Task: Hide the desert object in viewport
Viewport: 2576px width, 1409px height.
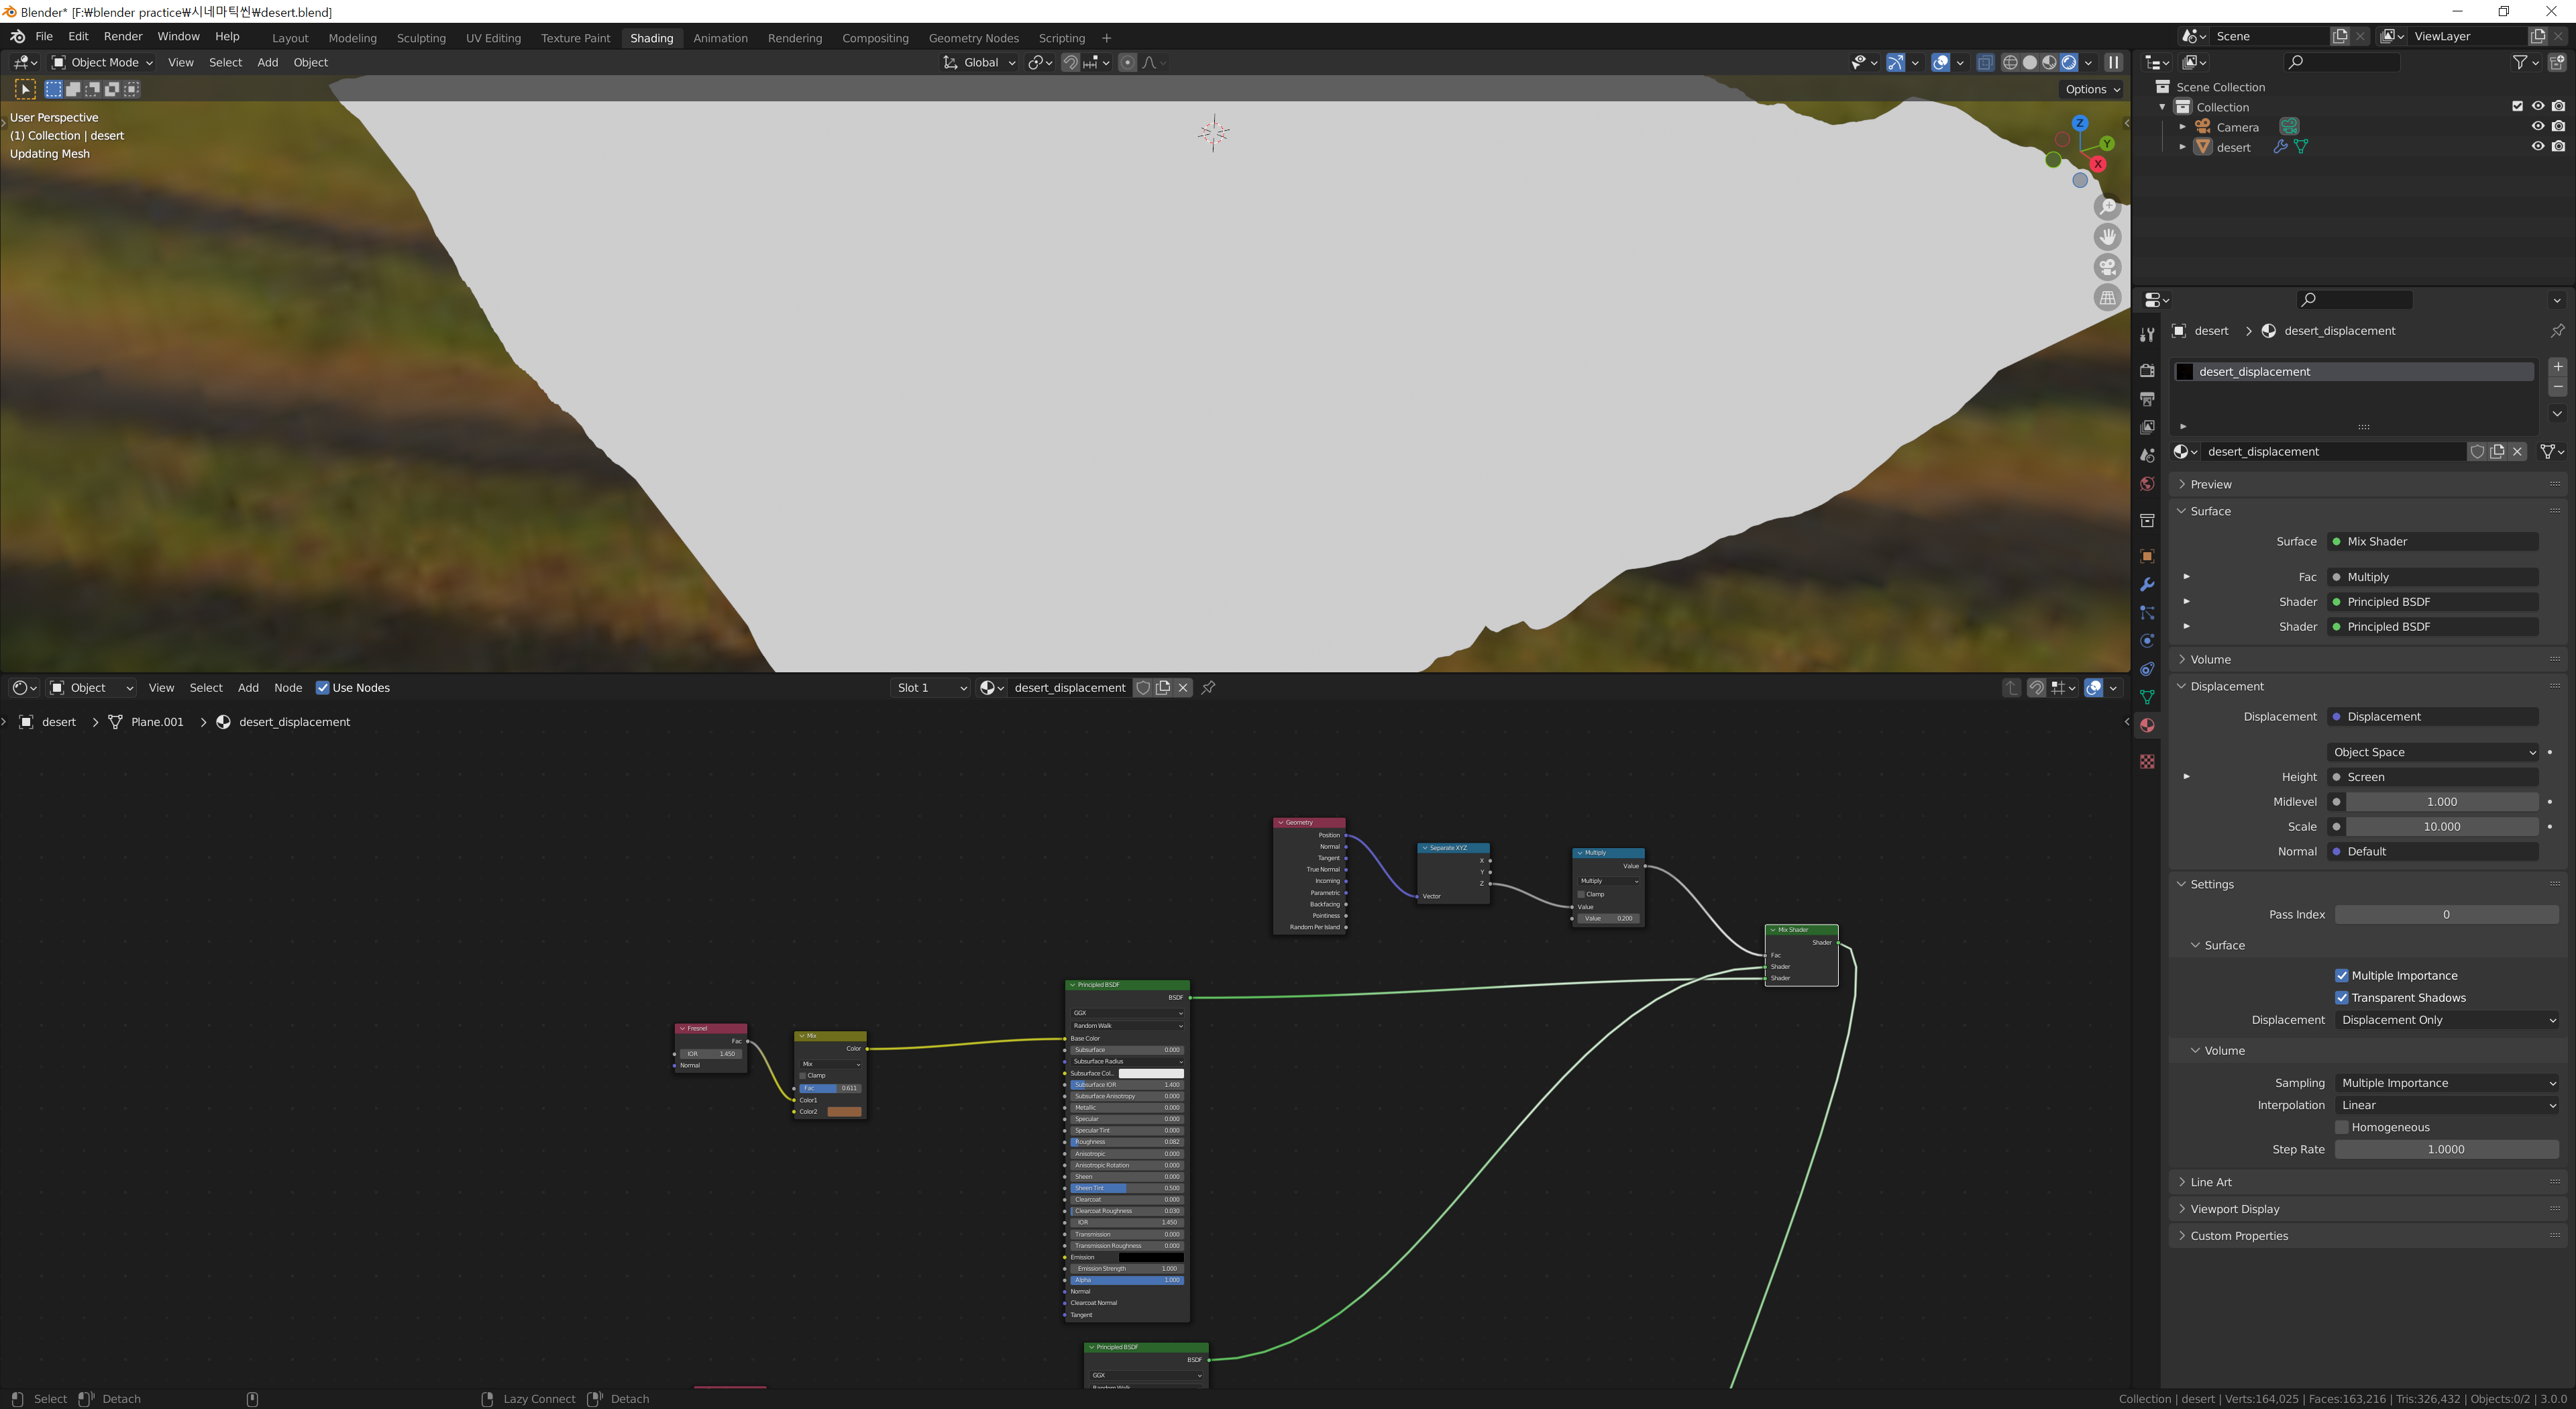Action: click(2537, 146)
